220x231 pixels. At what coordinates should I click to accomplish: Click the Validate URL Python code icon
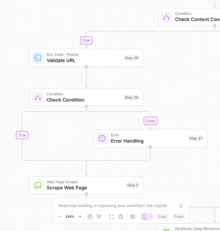(x=38, y=58)
